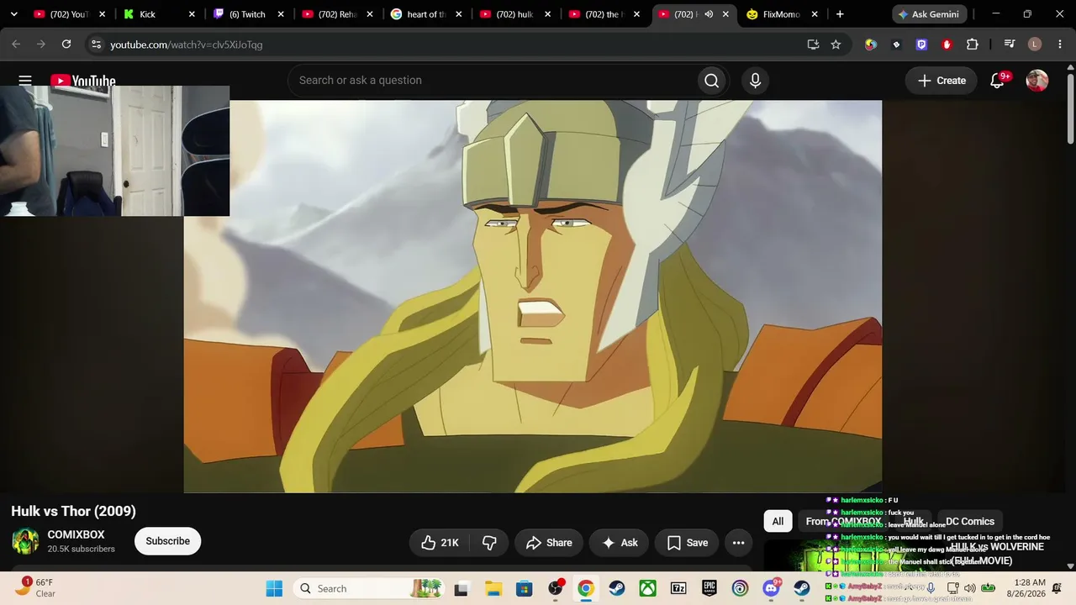The height and width of the screenshot is (605, 1076).
Task: Click the page vertical scrollbar
Action: coord(1070,109)
